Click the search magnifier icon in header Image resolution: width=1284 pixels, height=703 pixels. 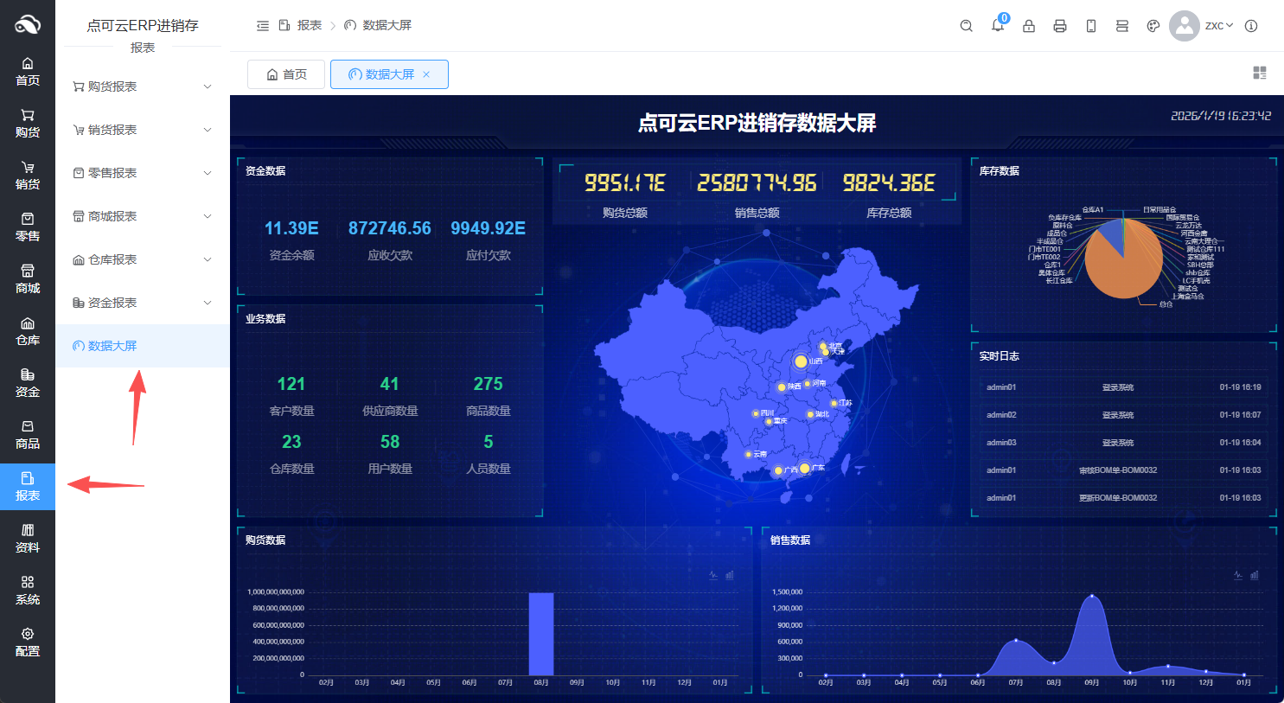pos(966,26)
